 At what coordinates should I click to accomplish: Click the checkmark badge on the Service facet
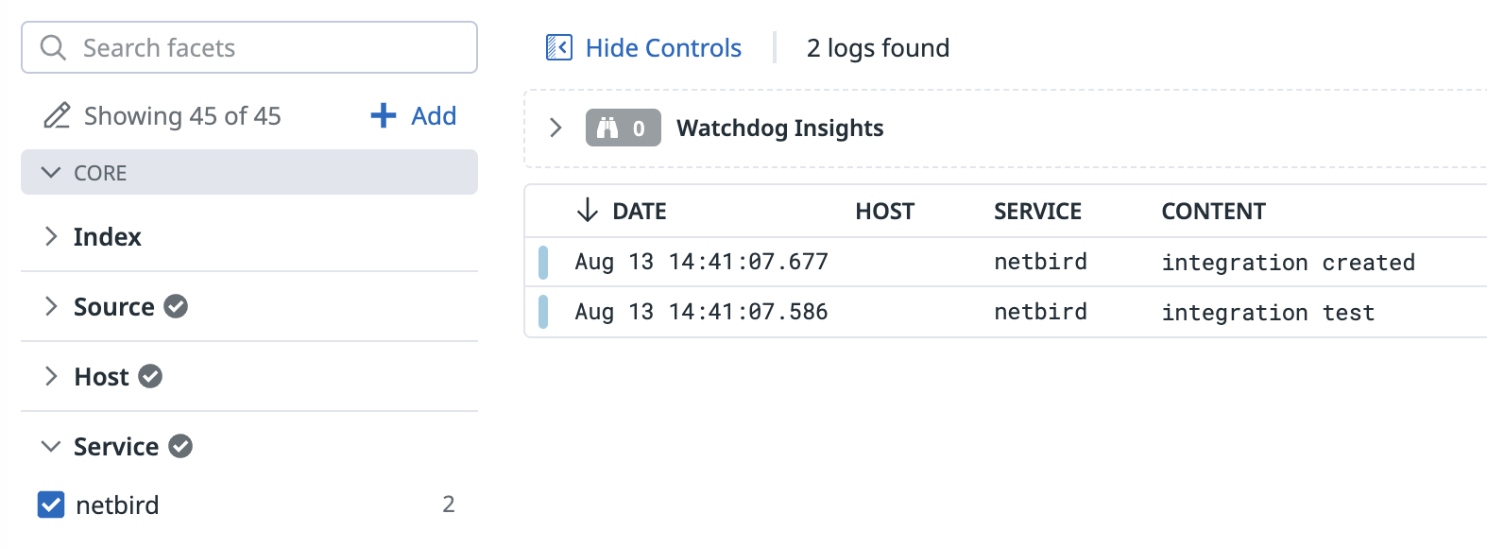(x=181, y=446)
